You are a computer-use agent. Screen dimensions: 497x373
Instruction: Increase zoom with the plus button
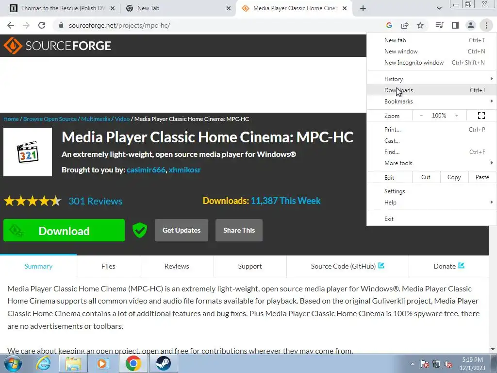click(457, 116)
